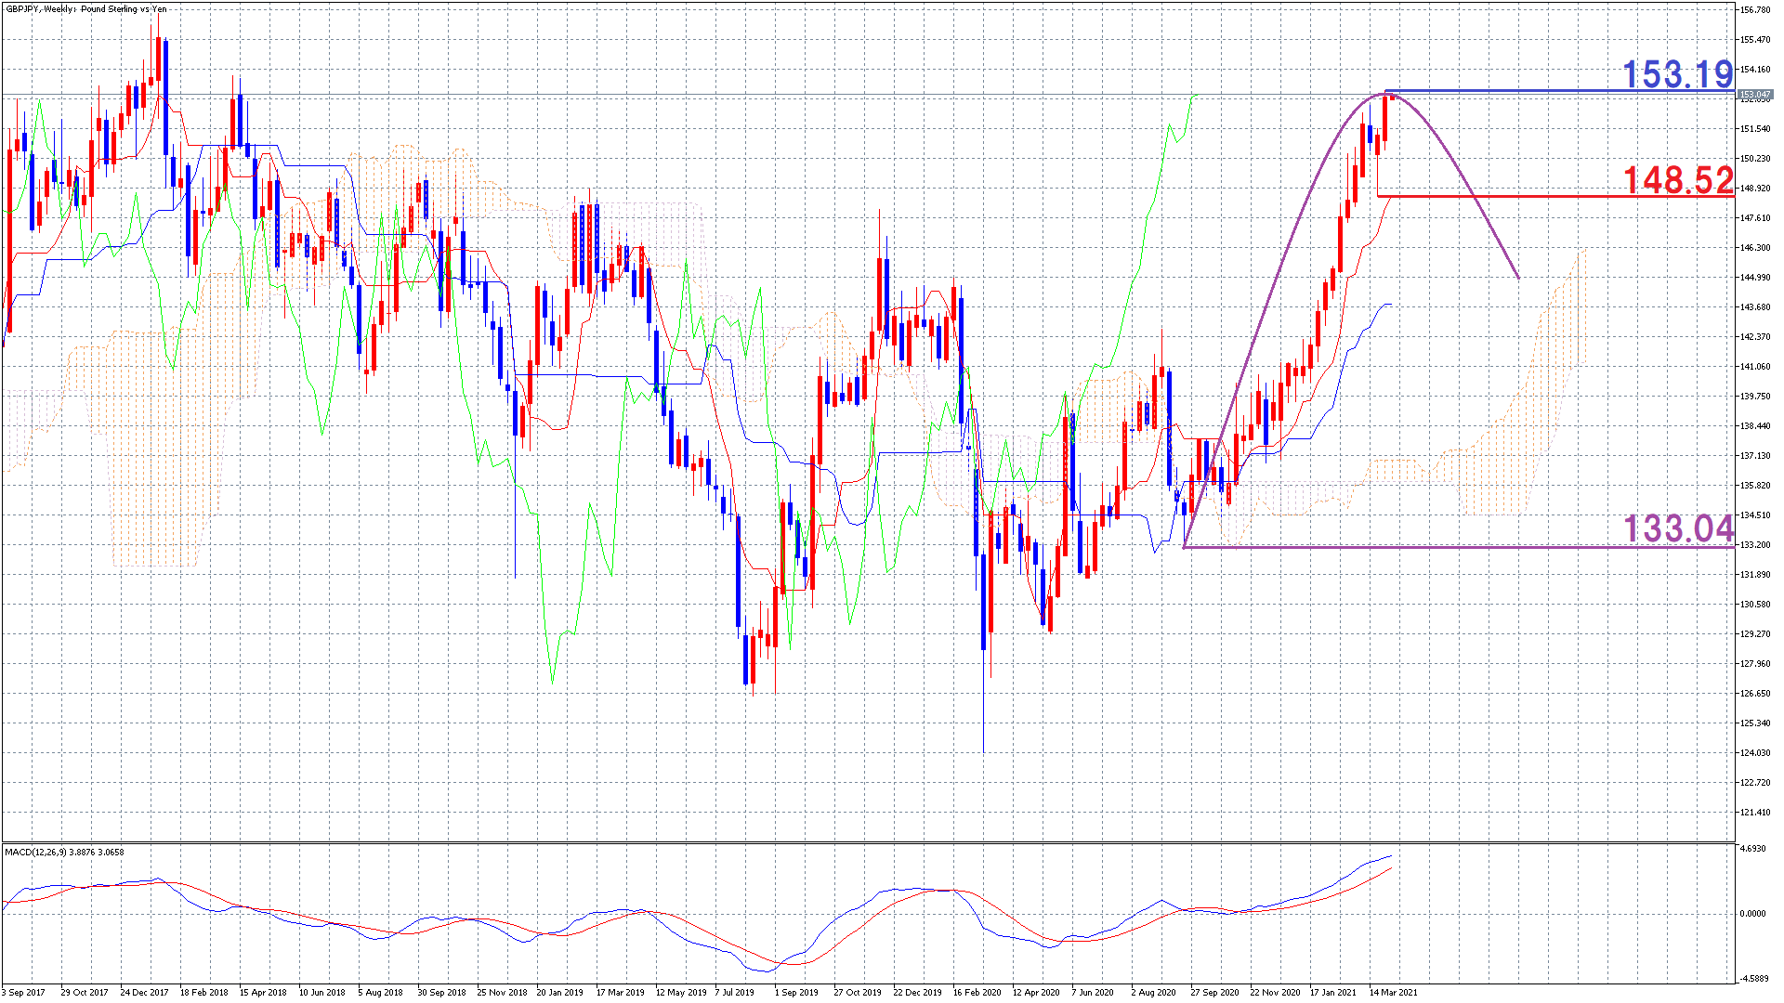Click the '7 Jul 2019' date label
The image size is (1784, 1003).
[x=734, y=993]
